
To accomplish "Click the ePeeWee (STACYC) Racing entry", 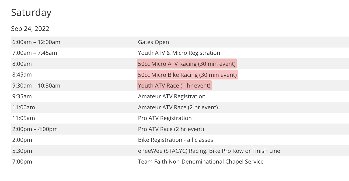I will (x=209, y=151).
